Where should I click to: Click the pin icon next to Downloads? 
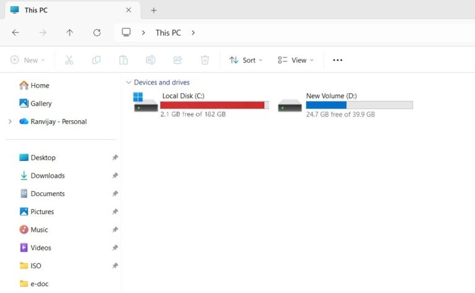tap(115, 176)
